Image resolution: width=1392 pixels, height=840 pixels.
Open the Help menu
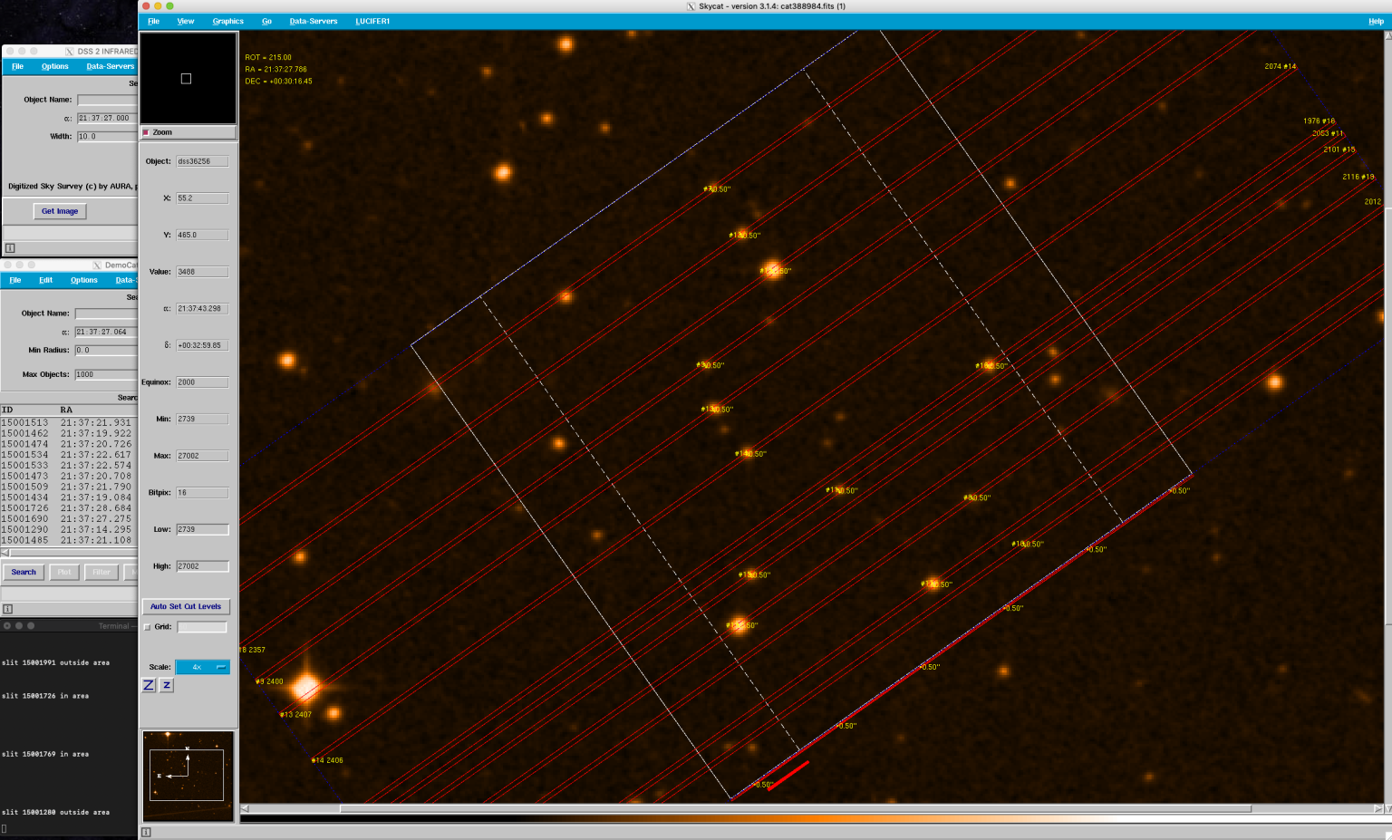[1376, 21]
